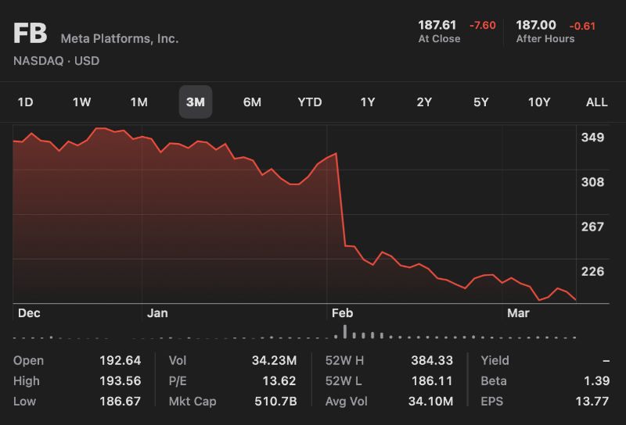Click the tallest volume bar in February
626x425 pixels.
pyautogui.click(x=344, y=332)
